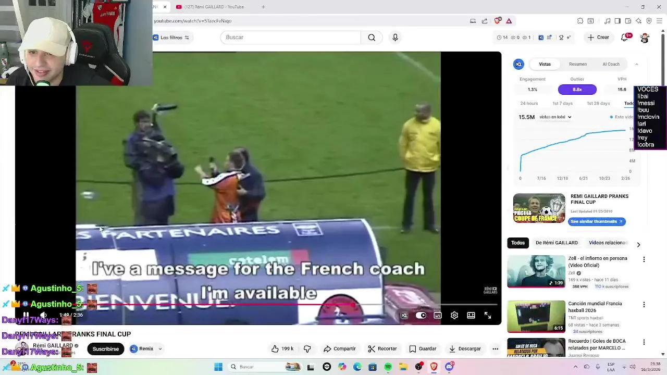Viewport: 667px width, 375px height.
Task: Click the 8.8x Outlier badge
Action: click(x=577, y=90)
